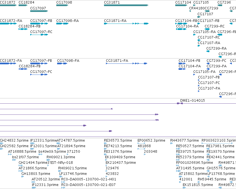Select transcript CG31872-RA
The height and width of the screenshot is (189, 236).
(x=8, y=24)
